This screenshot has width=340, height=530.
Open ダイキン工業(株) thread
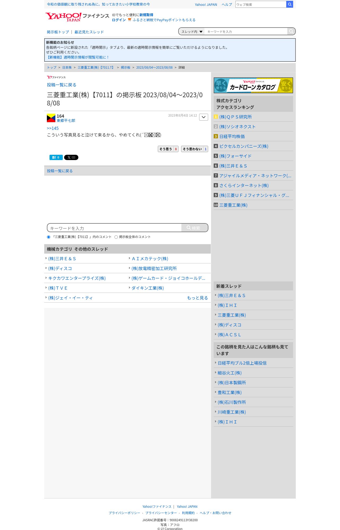pyautogui.click(x=147, y=288)
